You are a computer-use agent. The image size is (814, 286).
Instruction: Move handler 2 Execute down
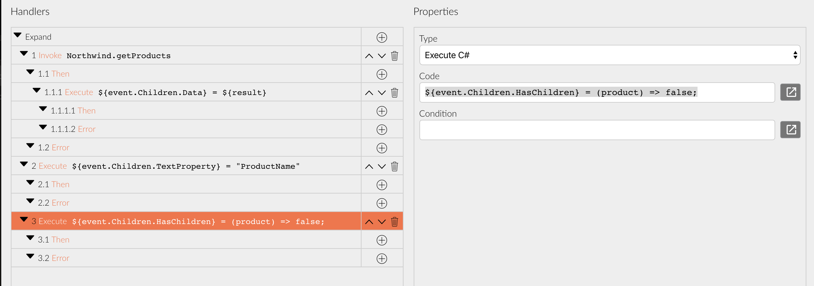(x=382, y=167)
